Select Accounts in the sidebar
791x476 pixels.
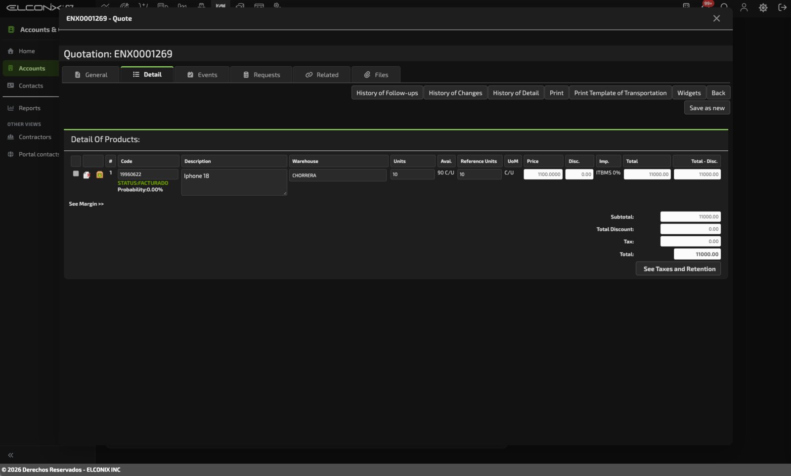point(32,68)
